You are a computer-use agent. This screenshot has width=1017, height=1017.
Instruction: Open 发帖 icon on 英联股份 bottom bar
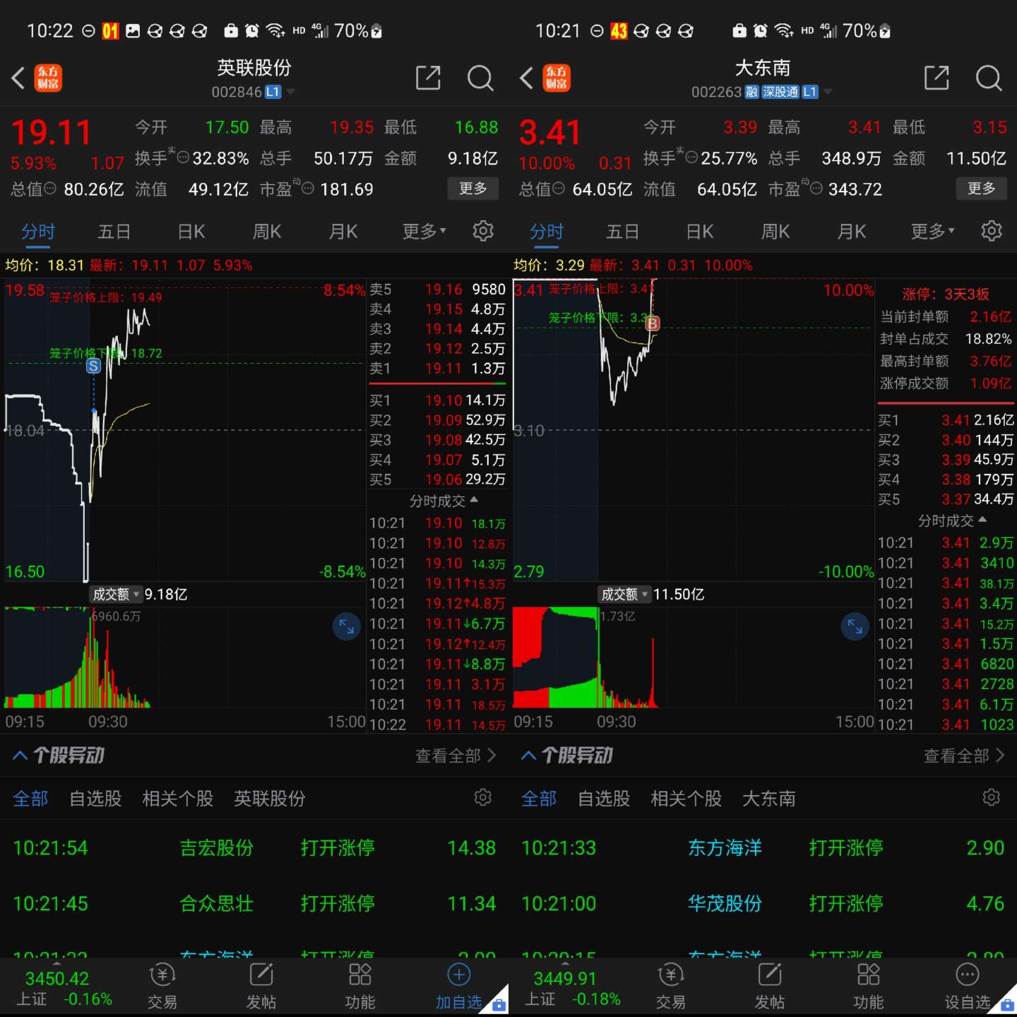coord(261,986)
